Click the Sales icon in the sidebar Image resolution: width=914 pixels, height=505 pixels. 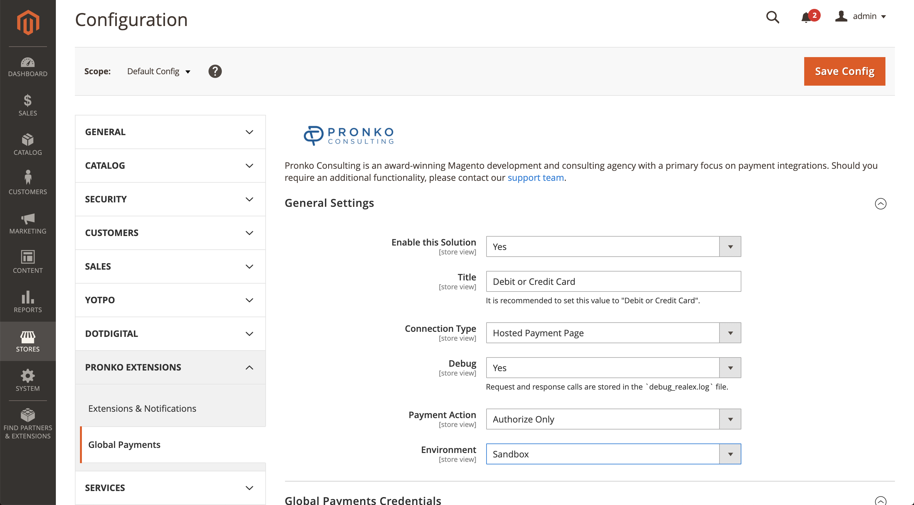pyautogui.click(x=28, y=105)
